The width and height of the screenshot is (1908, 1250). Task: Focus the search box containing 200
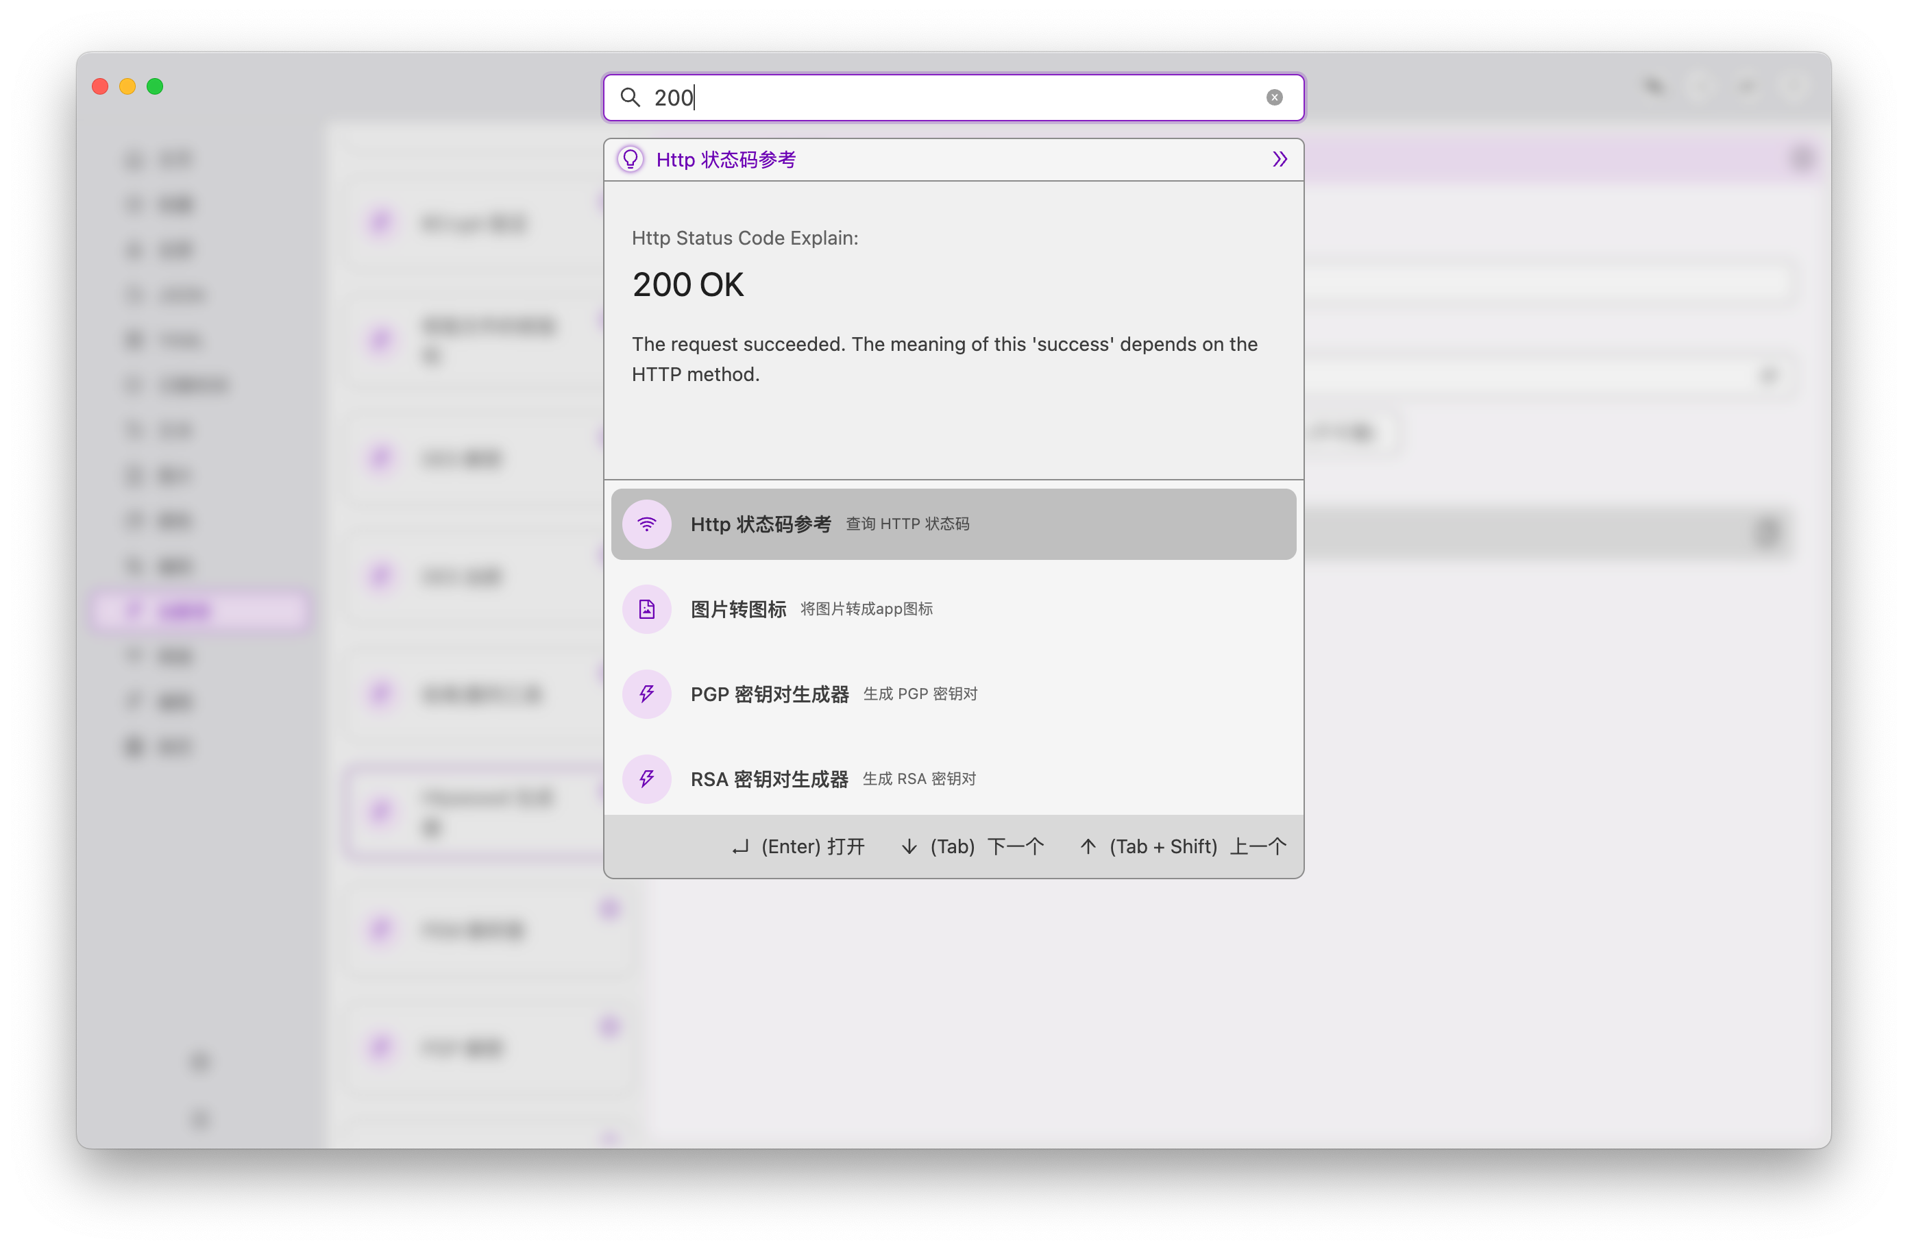[x=953, y=97]
